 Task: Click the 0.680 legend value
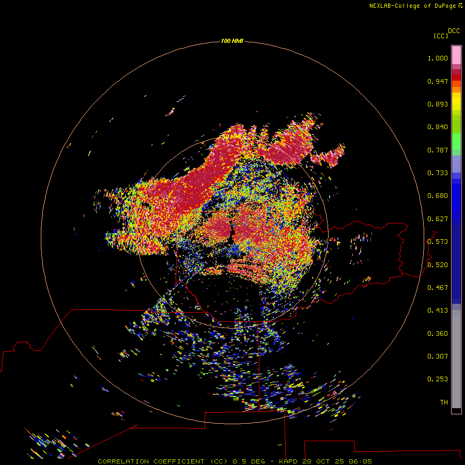(x=438, y=196)
